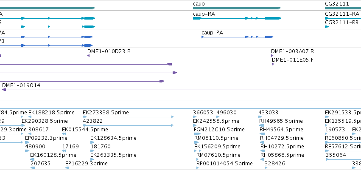Select the EK128634.5prime EST marker
This screenshot has height=170, width=361.
pyautogui.click(x=92, y=142)
